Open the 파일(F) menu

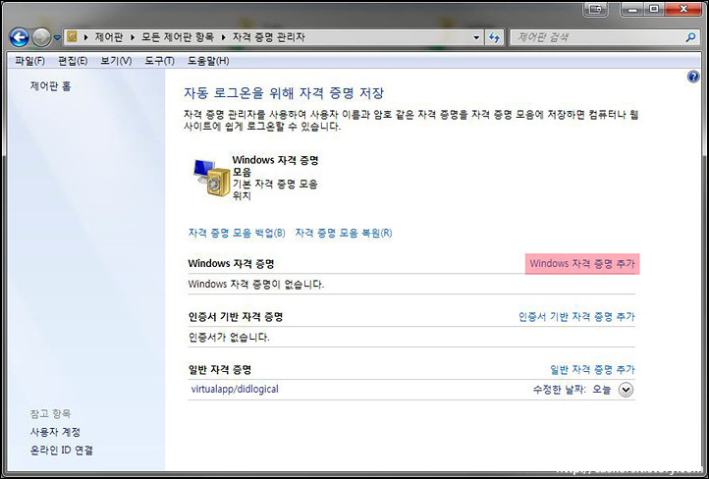29,61
